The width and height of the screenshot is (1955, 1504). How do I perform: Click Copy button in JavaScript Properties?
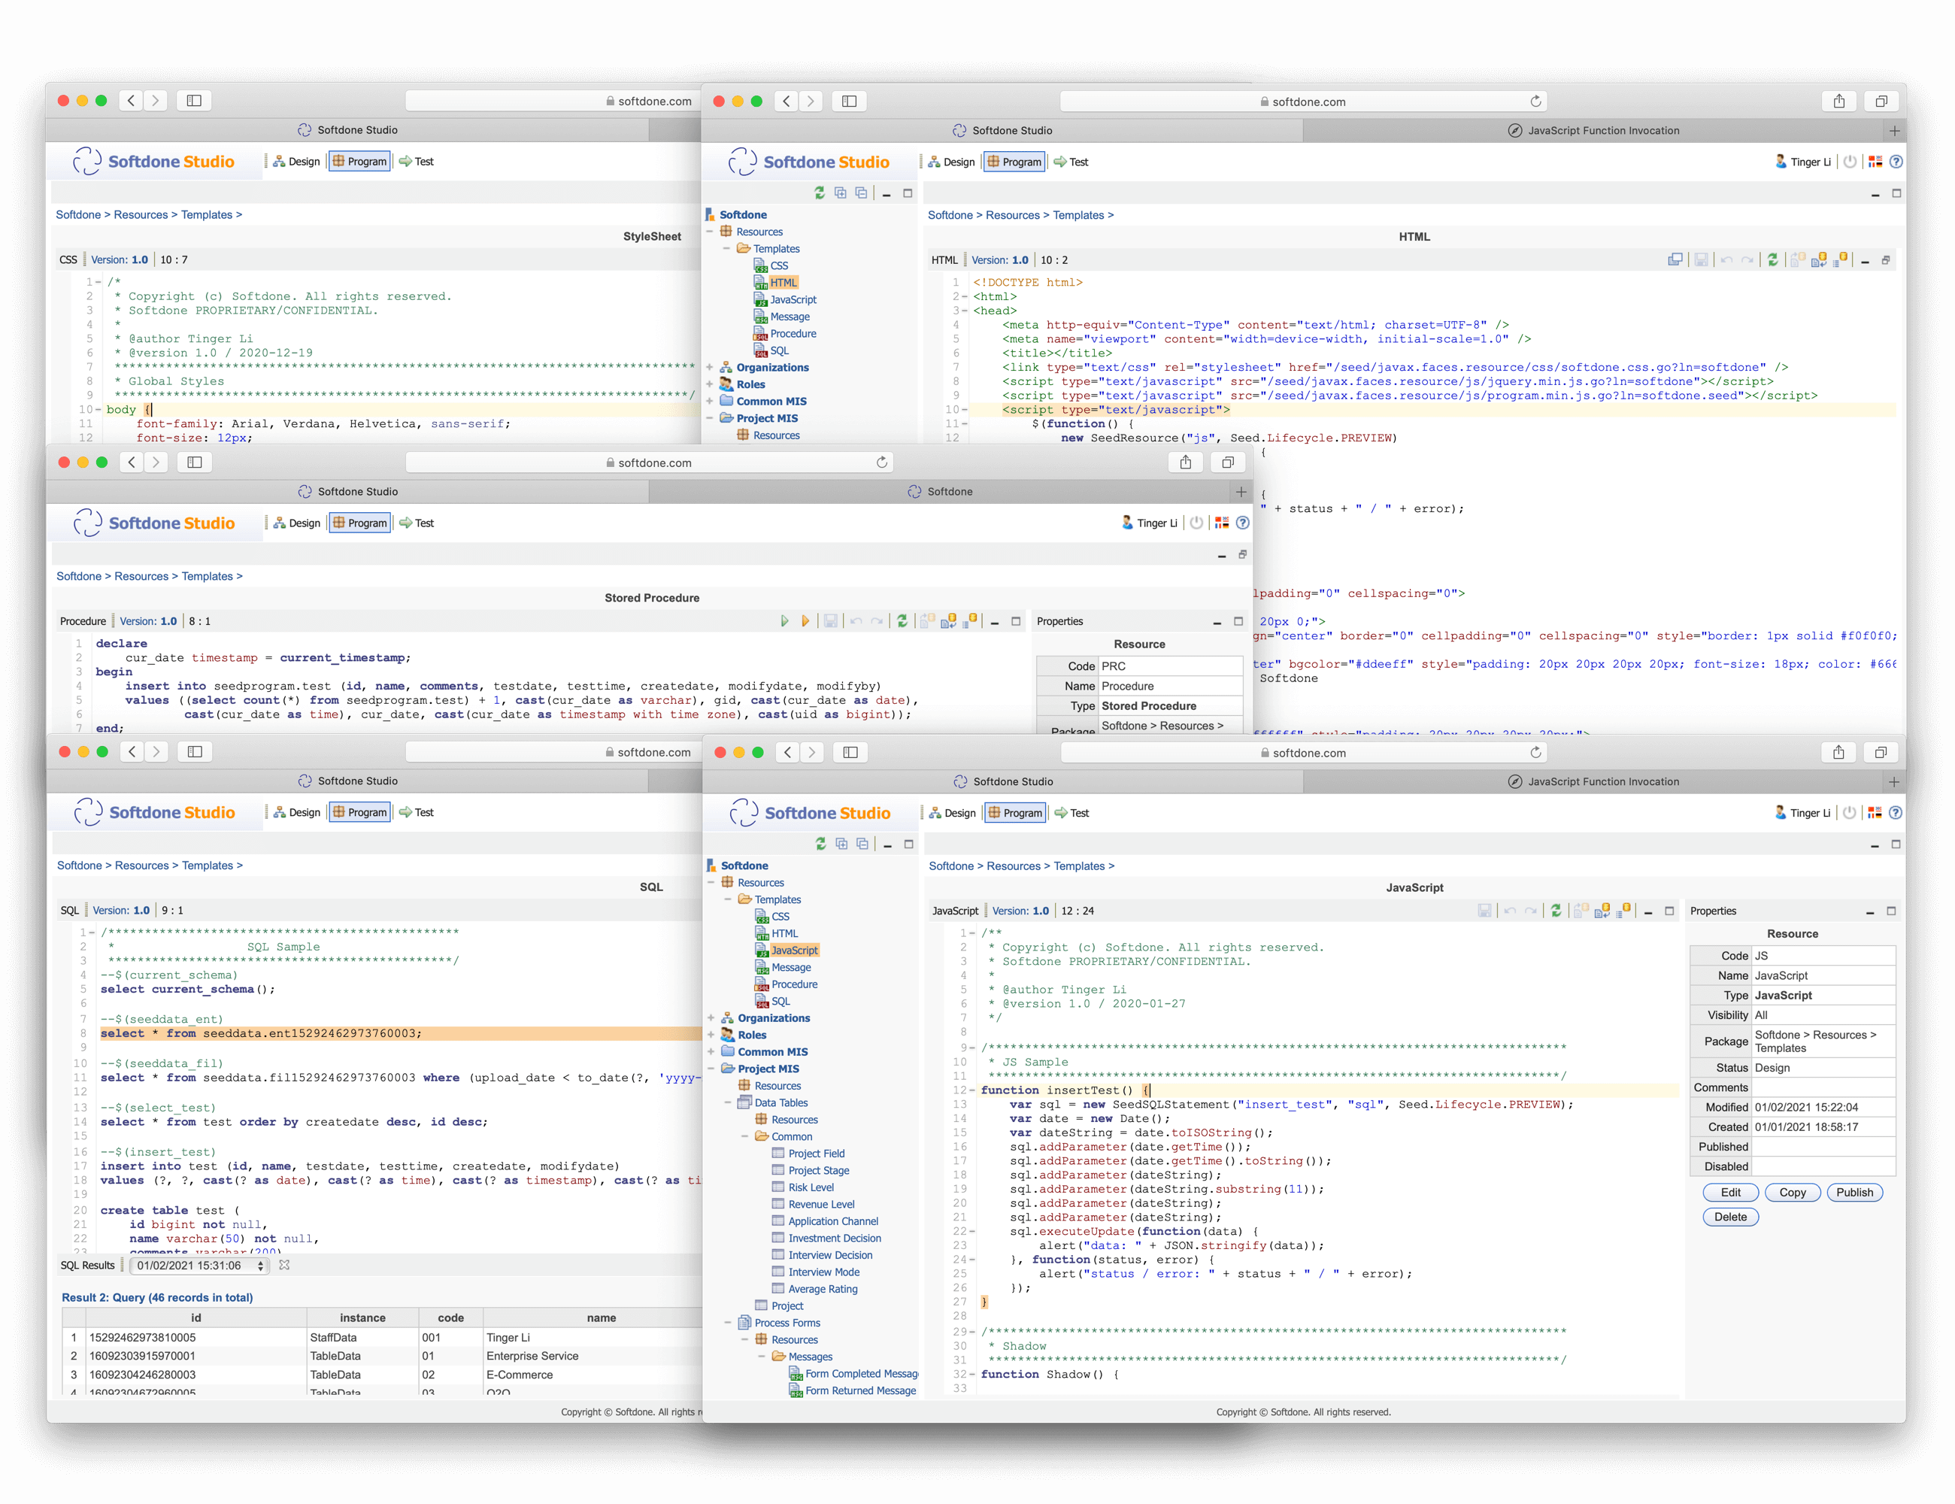click(1792, 1193)
